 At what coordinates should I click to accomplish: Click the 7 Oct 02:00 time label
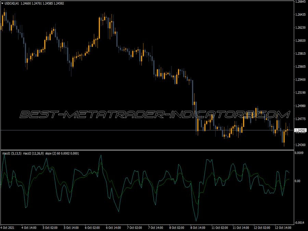click(134, 228)
